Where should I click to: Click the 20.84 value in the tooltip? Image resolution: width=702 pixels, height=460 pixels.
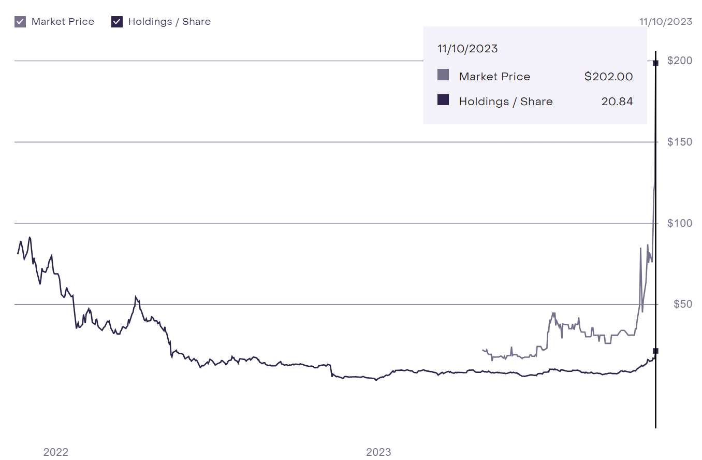[x=617, y=102]
